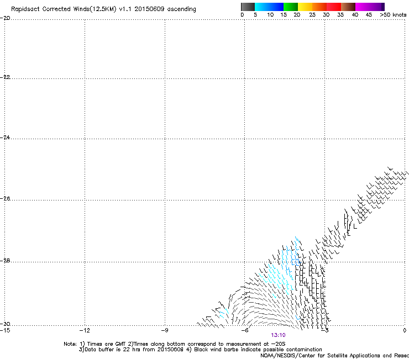Click the '10' knots tick label on legend
The width and height of the screenshot is (409, 359).
(270, 15)
